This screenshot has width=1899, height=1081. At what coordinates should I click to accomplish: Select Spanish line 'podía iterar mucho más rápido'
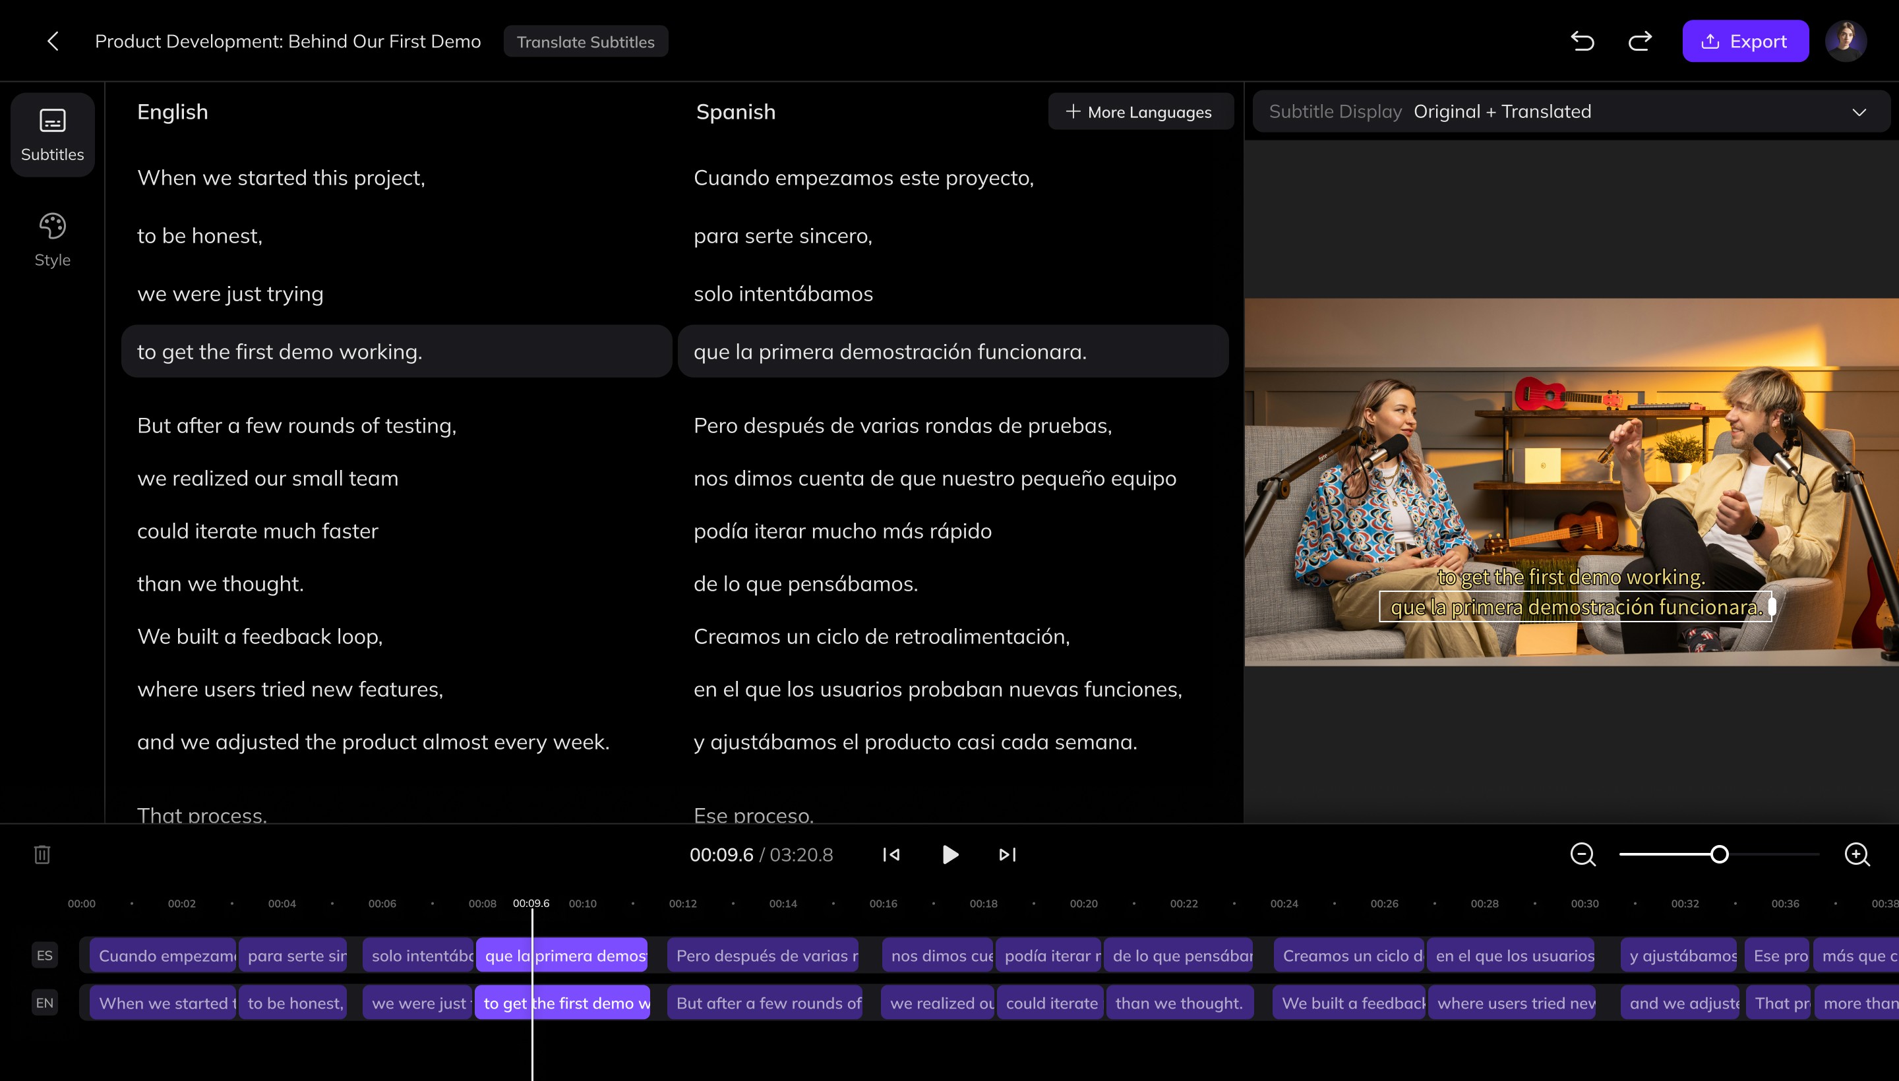click(x=842, y=531)
